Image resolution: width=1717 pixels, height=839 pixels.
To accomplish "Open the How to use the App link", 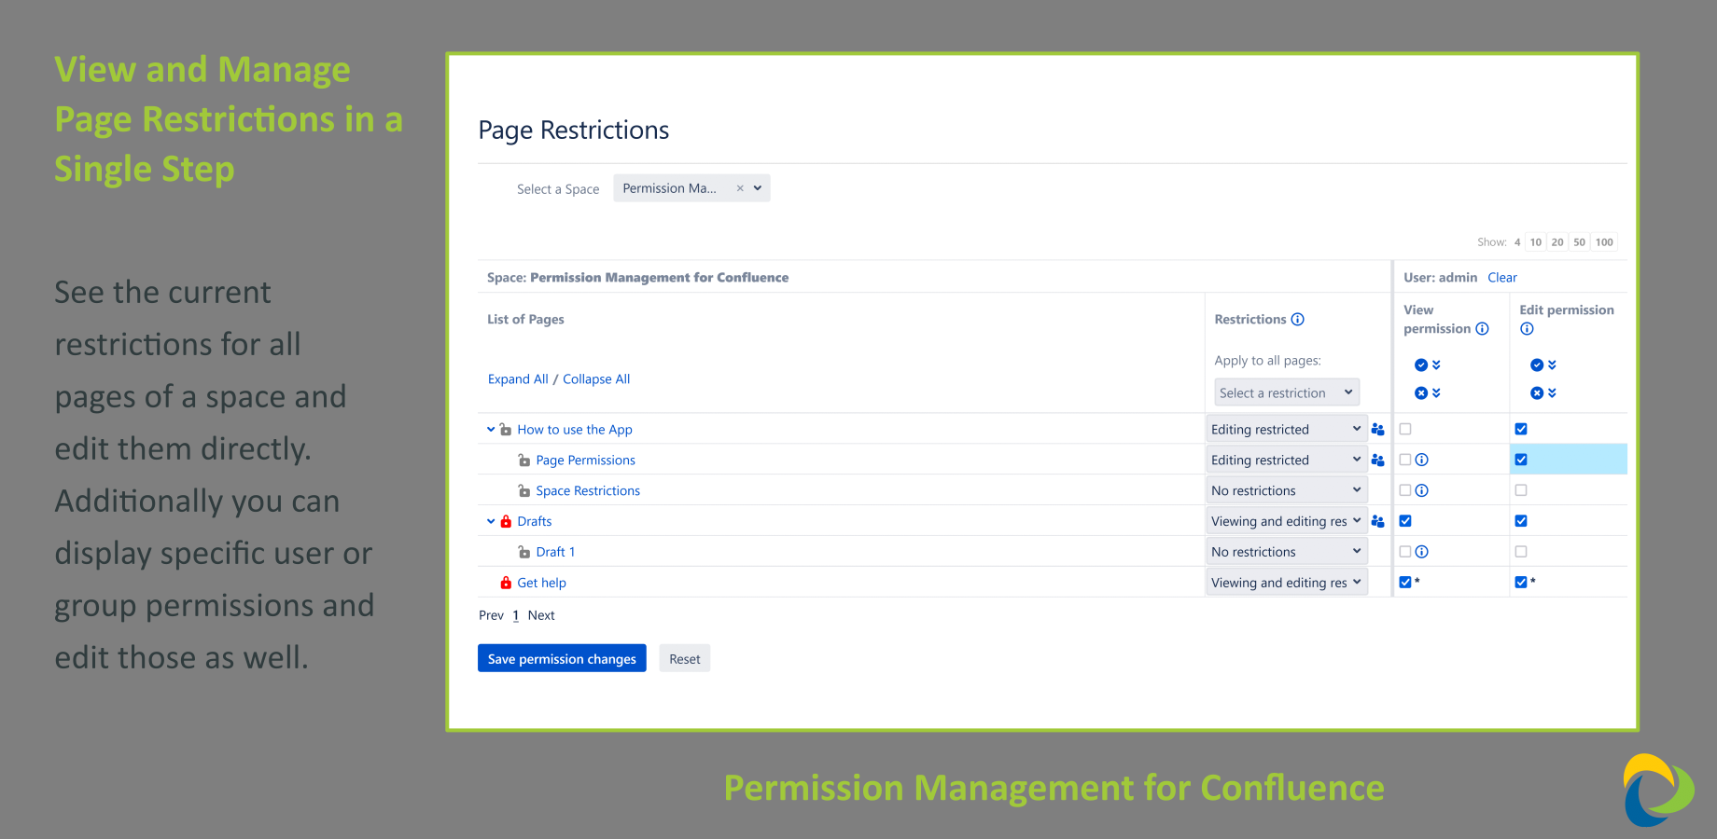I will click(x=575, y=429).
